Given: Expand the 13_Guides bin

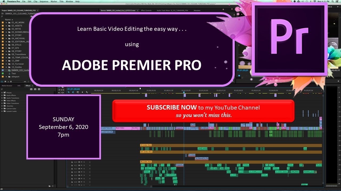Looking at the screenshot, I should point(6,67).
